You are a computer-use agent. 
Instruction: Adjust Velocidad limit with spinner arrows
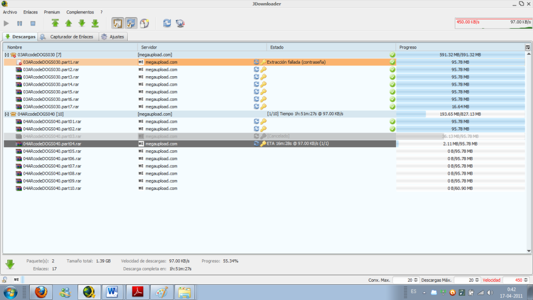(x=526, y=280)
